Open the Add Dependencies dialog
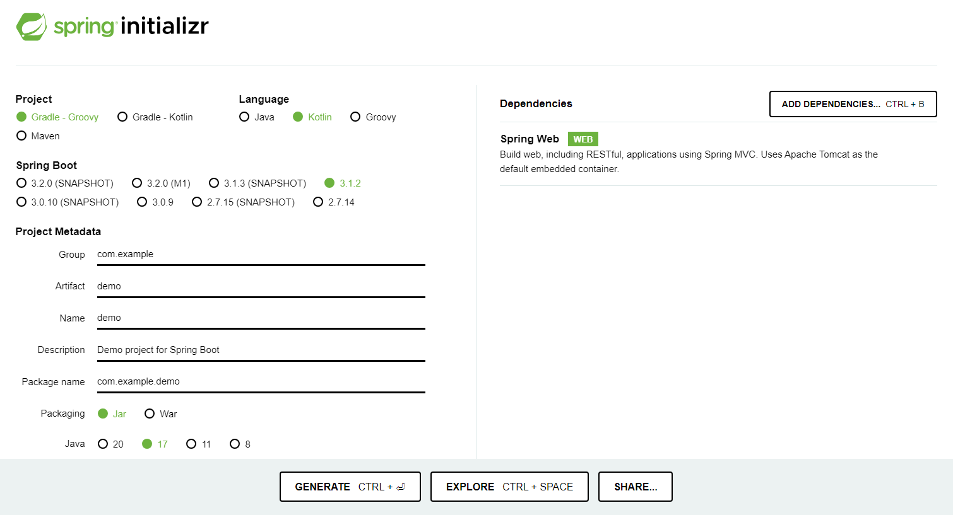Image resolution: width=953 pixels, height=515 pixels. point(853,104)
